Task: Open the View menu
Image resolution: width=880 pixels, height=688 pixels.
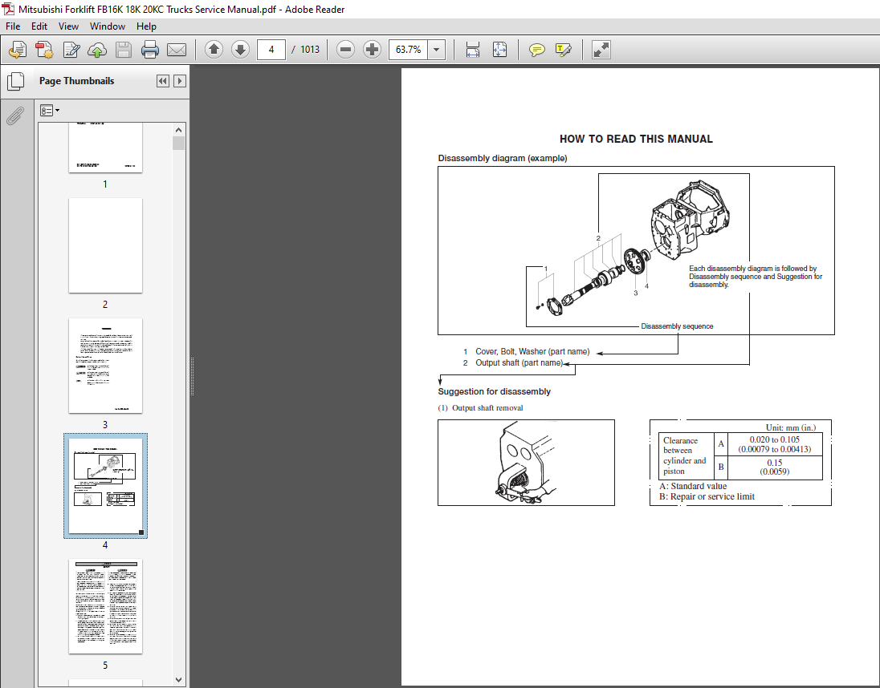Action: pyautogui.click(x=68, y=26)
